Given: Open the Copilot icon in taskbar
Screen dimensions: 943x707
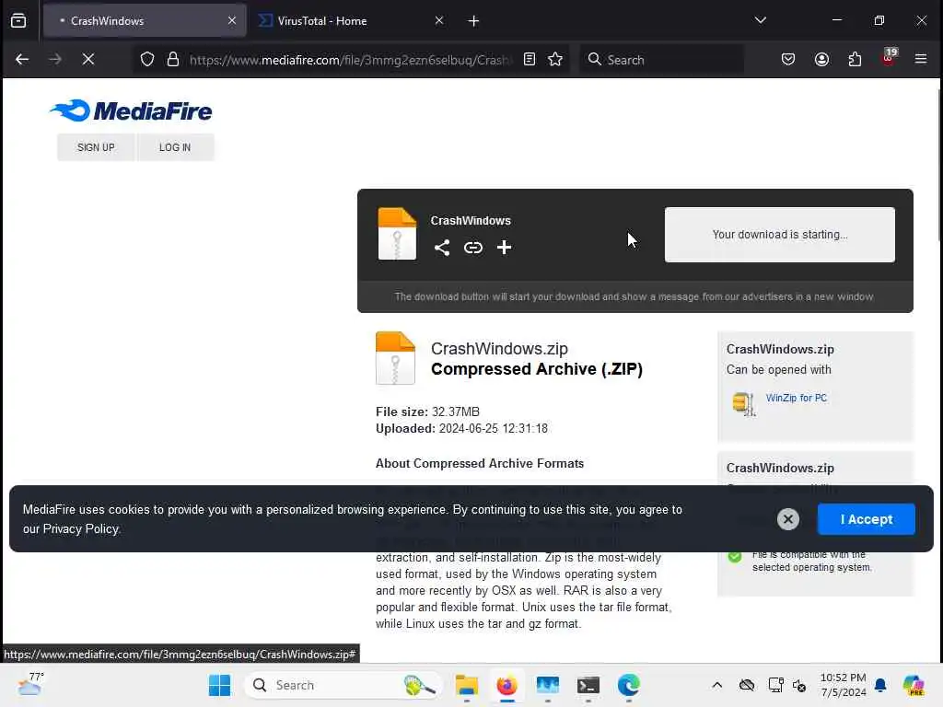Looking at the screenshot, I should click(x=914, y=685).
